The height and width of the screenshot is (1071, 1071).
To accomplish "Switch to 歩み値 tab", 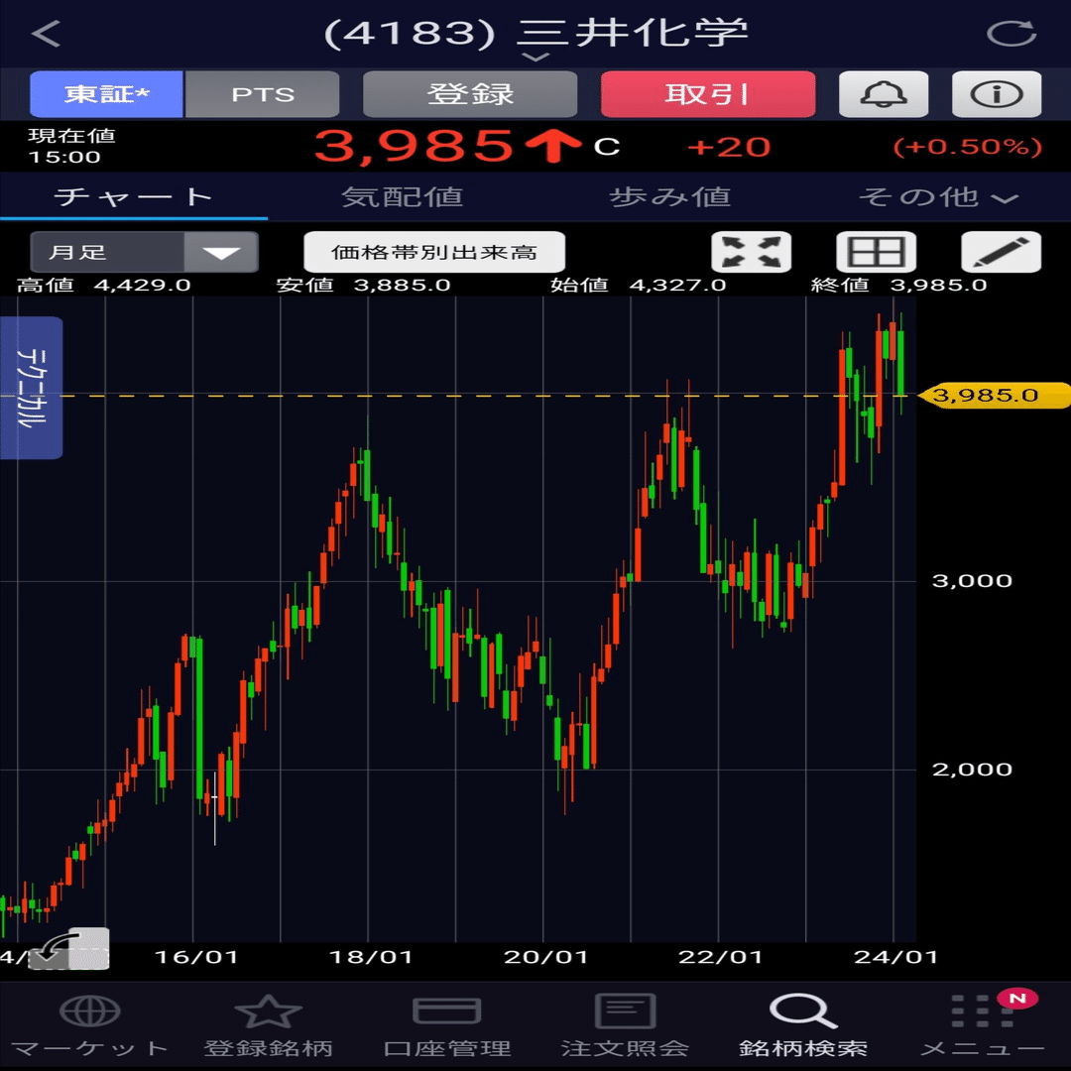I will [669, 196].
